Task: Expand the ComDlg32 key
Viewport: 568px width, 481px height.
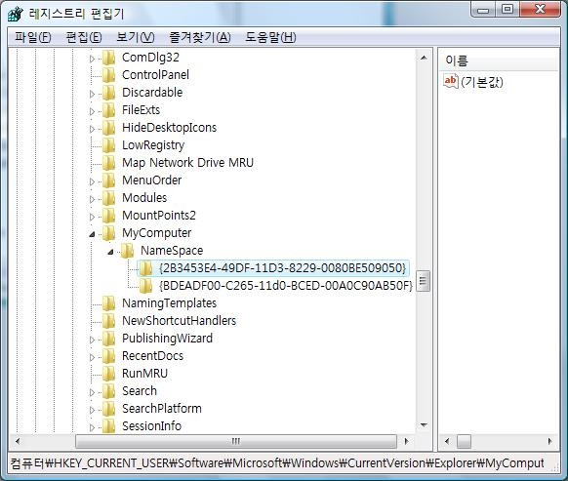Action: (92, 59)
